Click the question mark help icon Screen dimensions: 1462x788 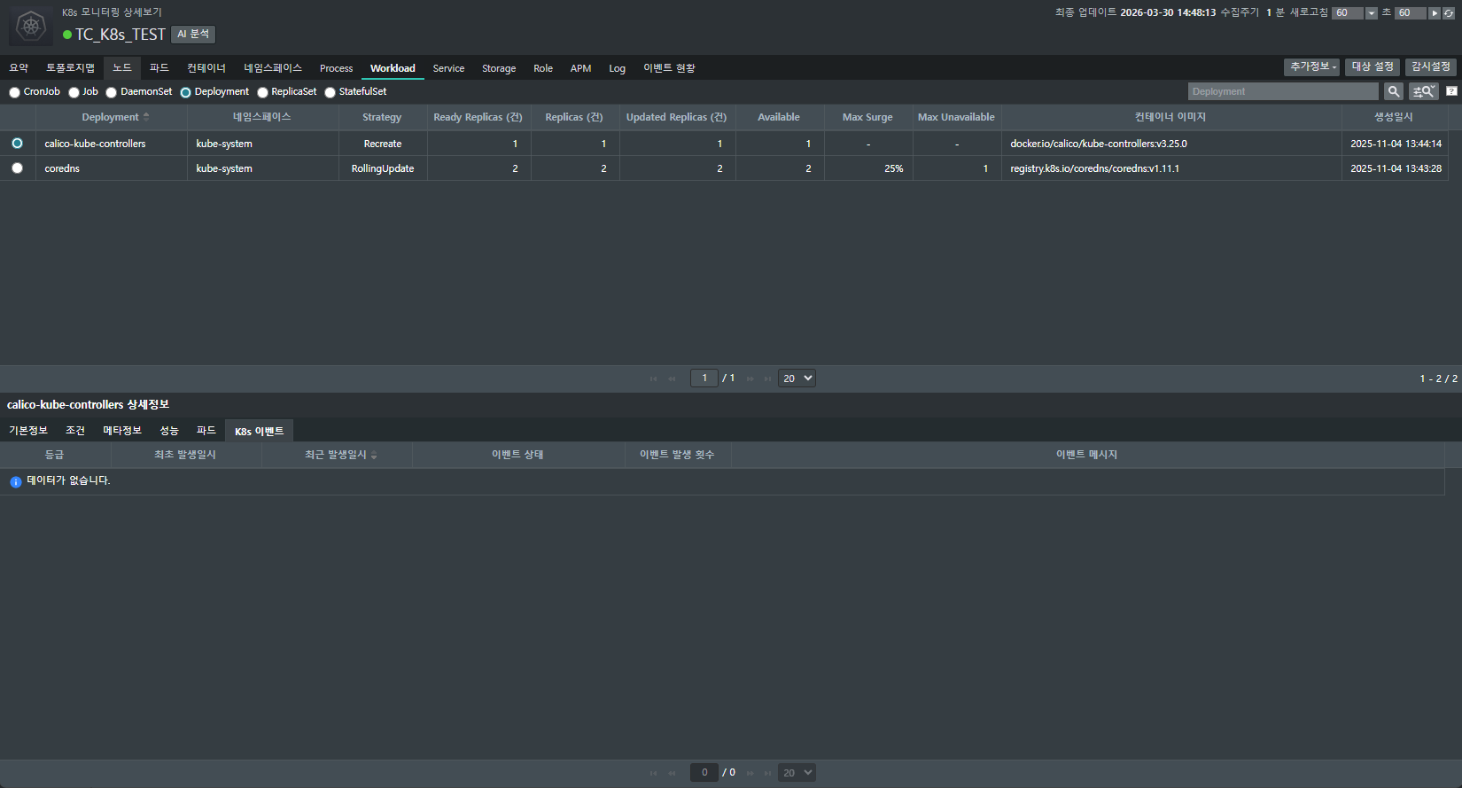point(1451,91)
